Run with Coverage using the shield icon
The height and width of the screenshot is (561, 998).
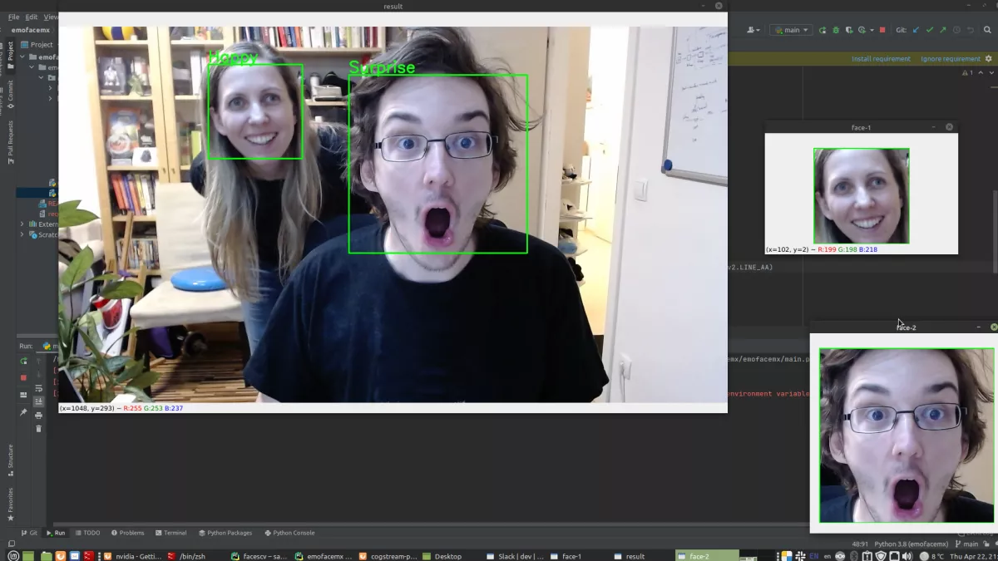coord(850,30)
